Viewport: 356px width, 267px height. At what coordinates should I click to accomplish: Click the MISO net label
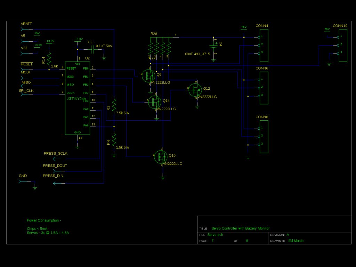pos(26,83)
